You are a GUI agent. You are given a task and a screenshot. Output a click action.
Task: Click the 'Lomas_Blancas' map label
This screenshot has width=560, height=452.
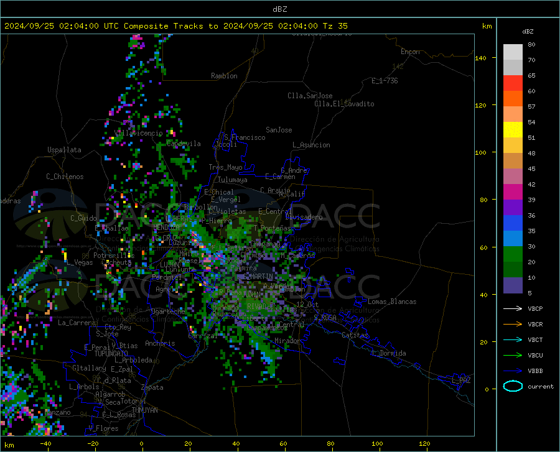392,302
